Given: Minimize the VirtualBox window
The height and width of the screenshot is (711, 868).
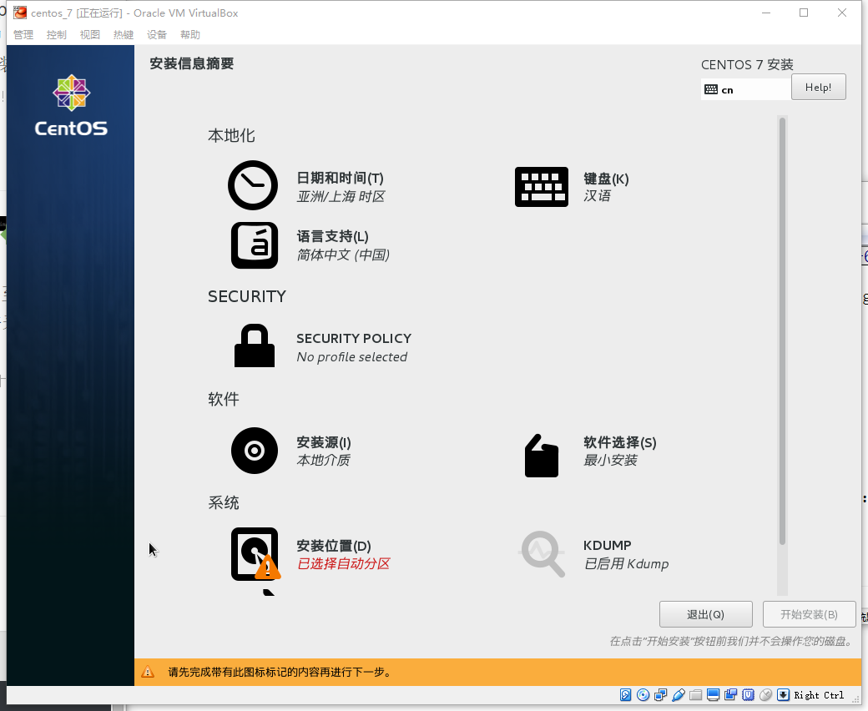Looking at the screenshot, I should [x=766, y=13].
